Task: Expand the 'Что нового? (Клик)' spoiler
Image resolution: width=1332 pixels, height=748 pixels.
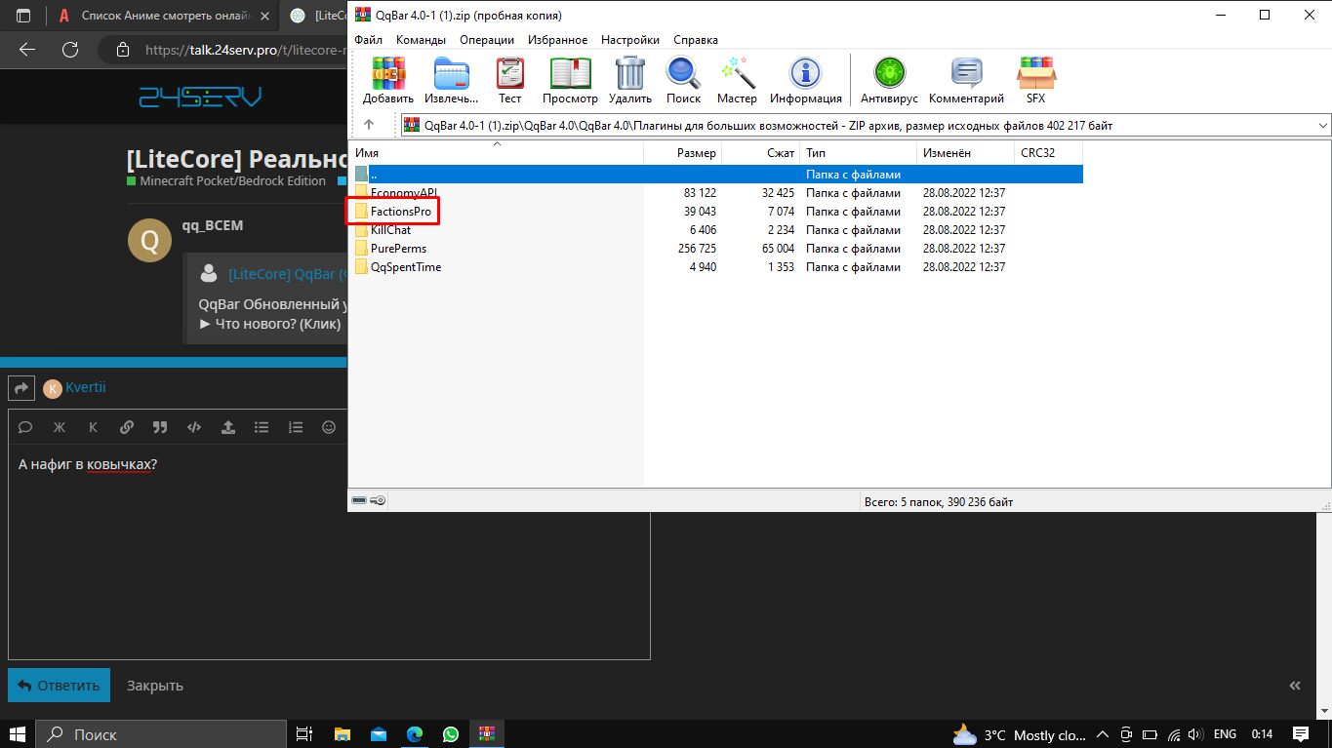Action: click(270, 323)
